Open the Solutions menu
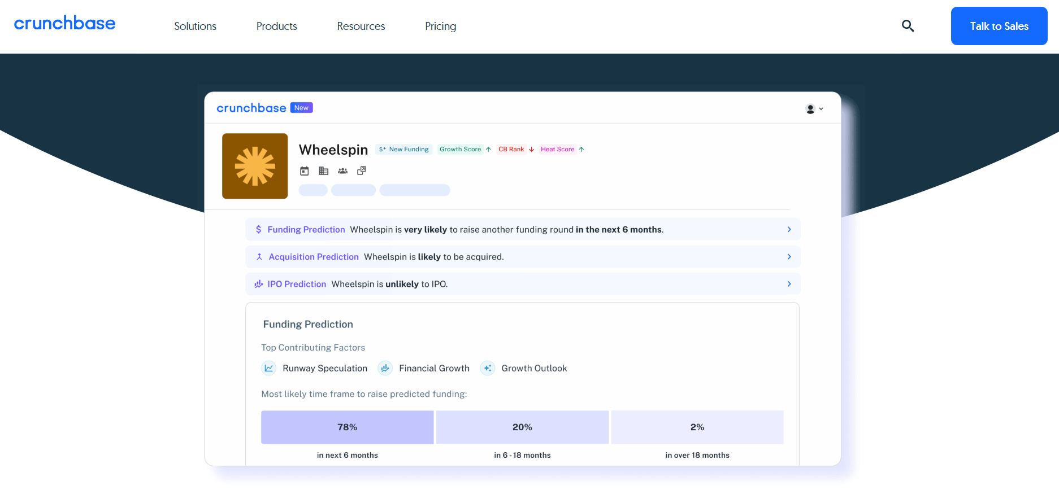The height and width of the screenshot is (490, 1059). click(x=195, y=26)
